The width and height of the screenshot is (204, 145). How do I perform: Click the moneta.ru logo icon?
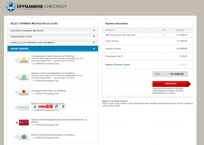point(24,107)
